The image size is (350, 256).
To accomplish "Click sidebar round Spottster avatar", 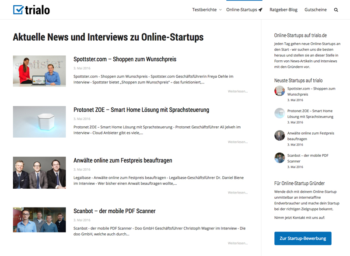I will click(x=280, y=91).
